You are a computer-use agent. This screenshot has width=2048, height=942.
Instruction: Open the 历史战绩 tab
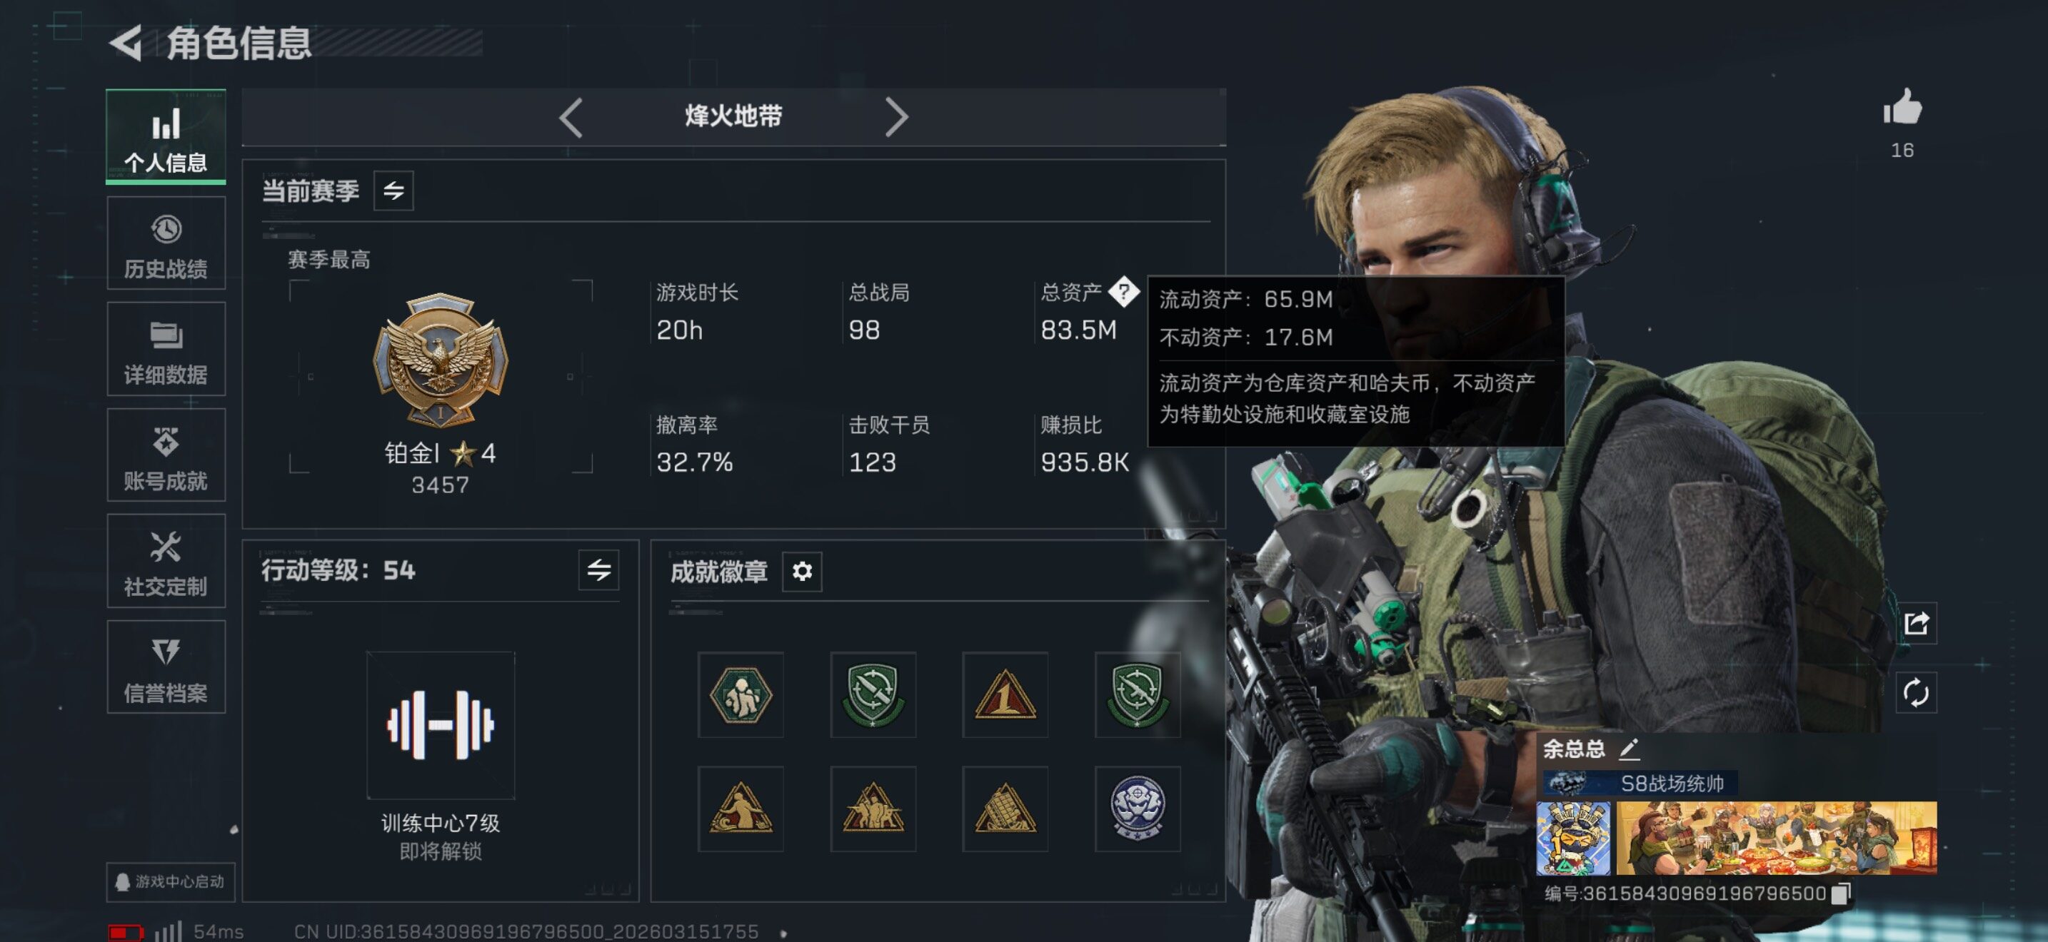click(x=166, y=243)
